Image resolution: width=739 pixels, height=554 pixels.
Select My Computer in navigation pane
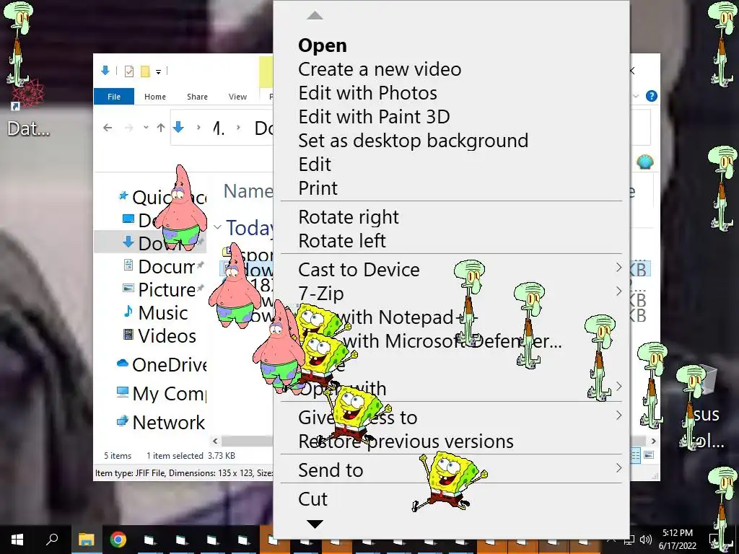coord(161,393)
